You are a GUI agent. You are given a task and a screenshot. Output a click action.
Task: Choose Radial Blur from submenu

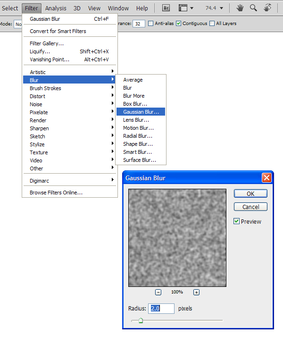click(141, 136)
